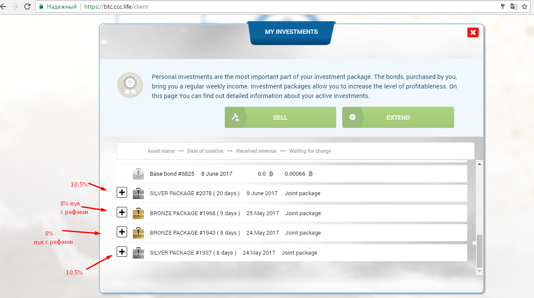Bookmark this page with the star icon

524,7
